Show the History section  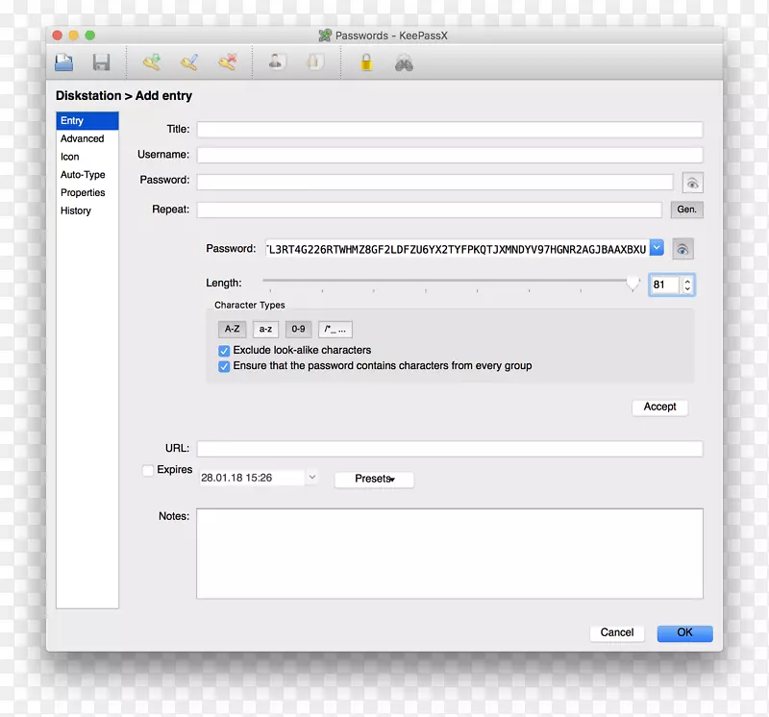pos(87,210)
